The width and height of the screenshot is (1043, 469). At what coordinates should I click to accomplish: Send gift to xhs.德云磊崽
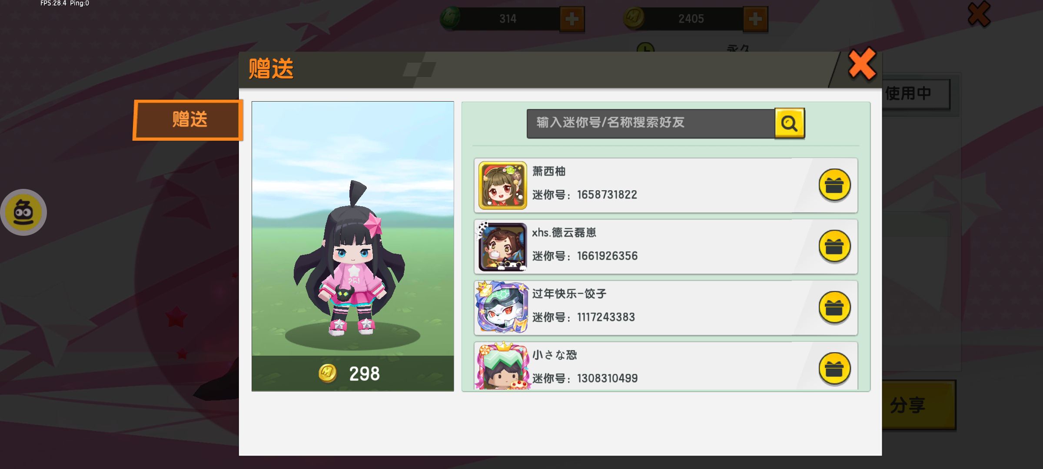tap(834, 247)
